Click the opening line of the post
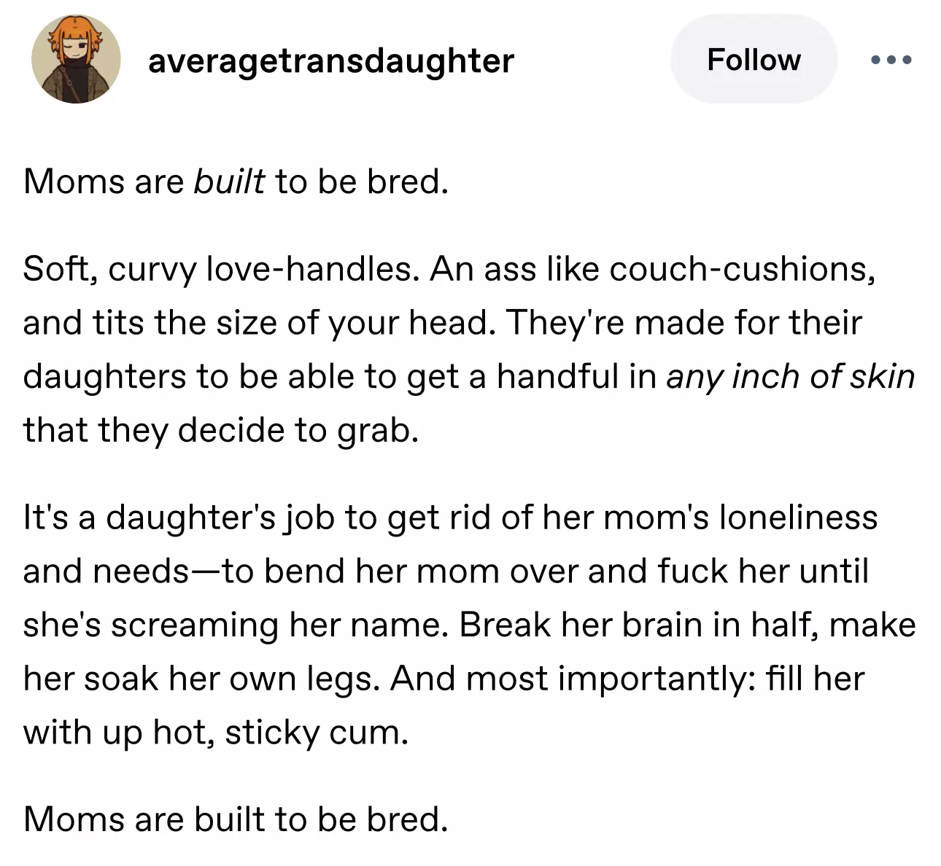The width and height of the screenshot is (941, 866). (235, 182)
